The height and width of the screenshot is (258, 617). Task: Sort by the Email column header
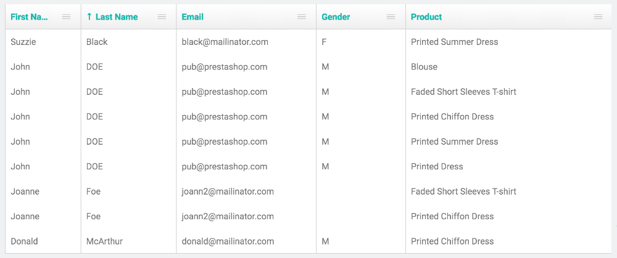pyautogui.click(x=193, y=17)
